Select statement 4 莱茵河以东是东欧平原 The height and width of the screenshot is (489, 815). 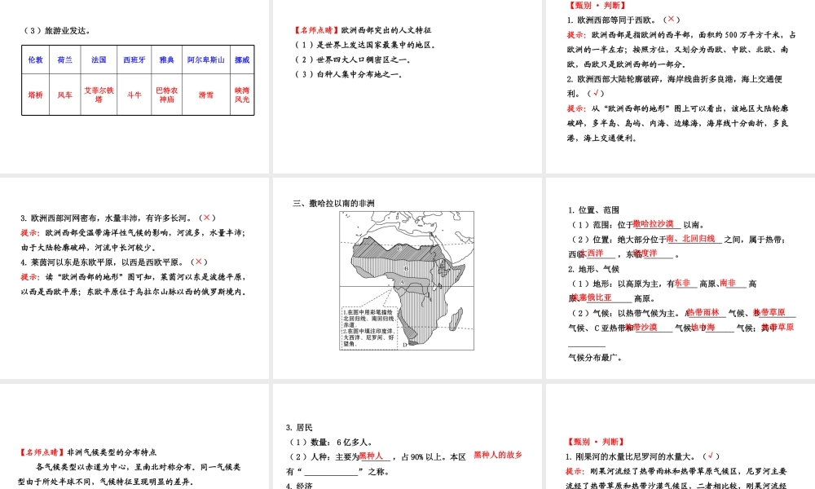tap(114, 262)
